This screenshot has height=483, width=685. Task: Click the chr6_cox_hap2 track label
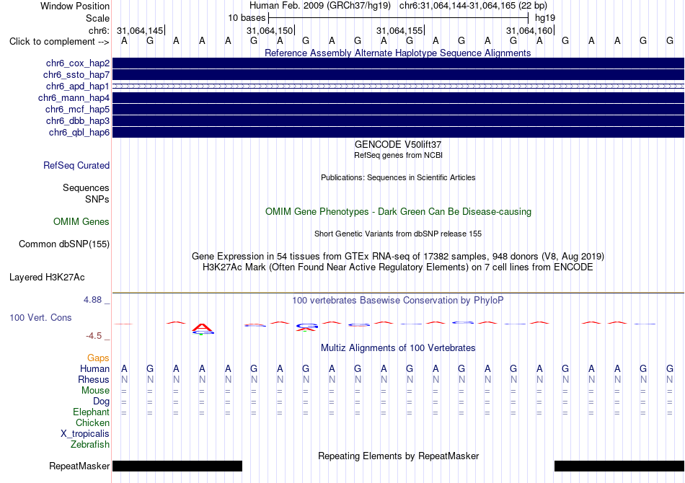[x=78, y=63]
